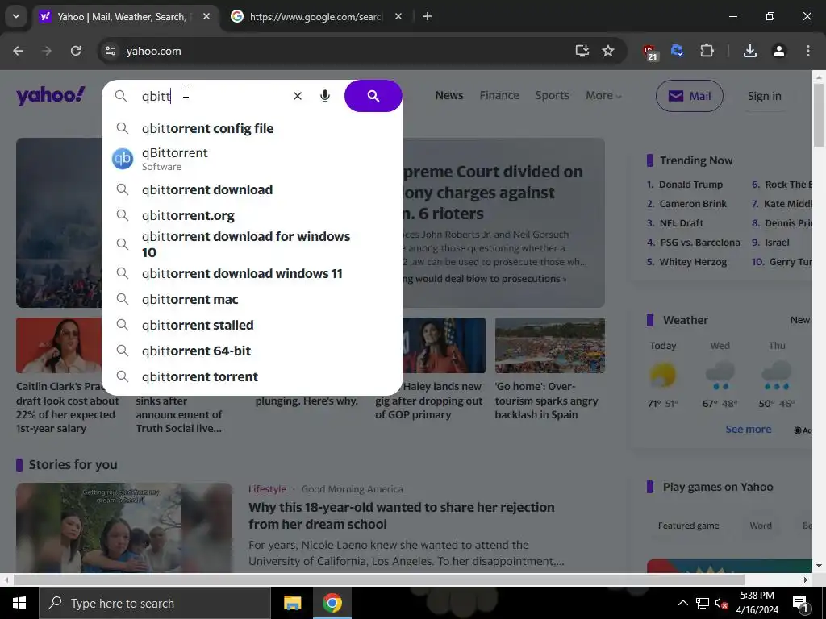Click the taskbar search box
This screenshot has height=619, width=826.
[155, 603]
